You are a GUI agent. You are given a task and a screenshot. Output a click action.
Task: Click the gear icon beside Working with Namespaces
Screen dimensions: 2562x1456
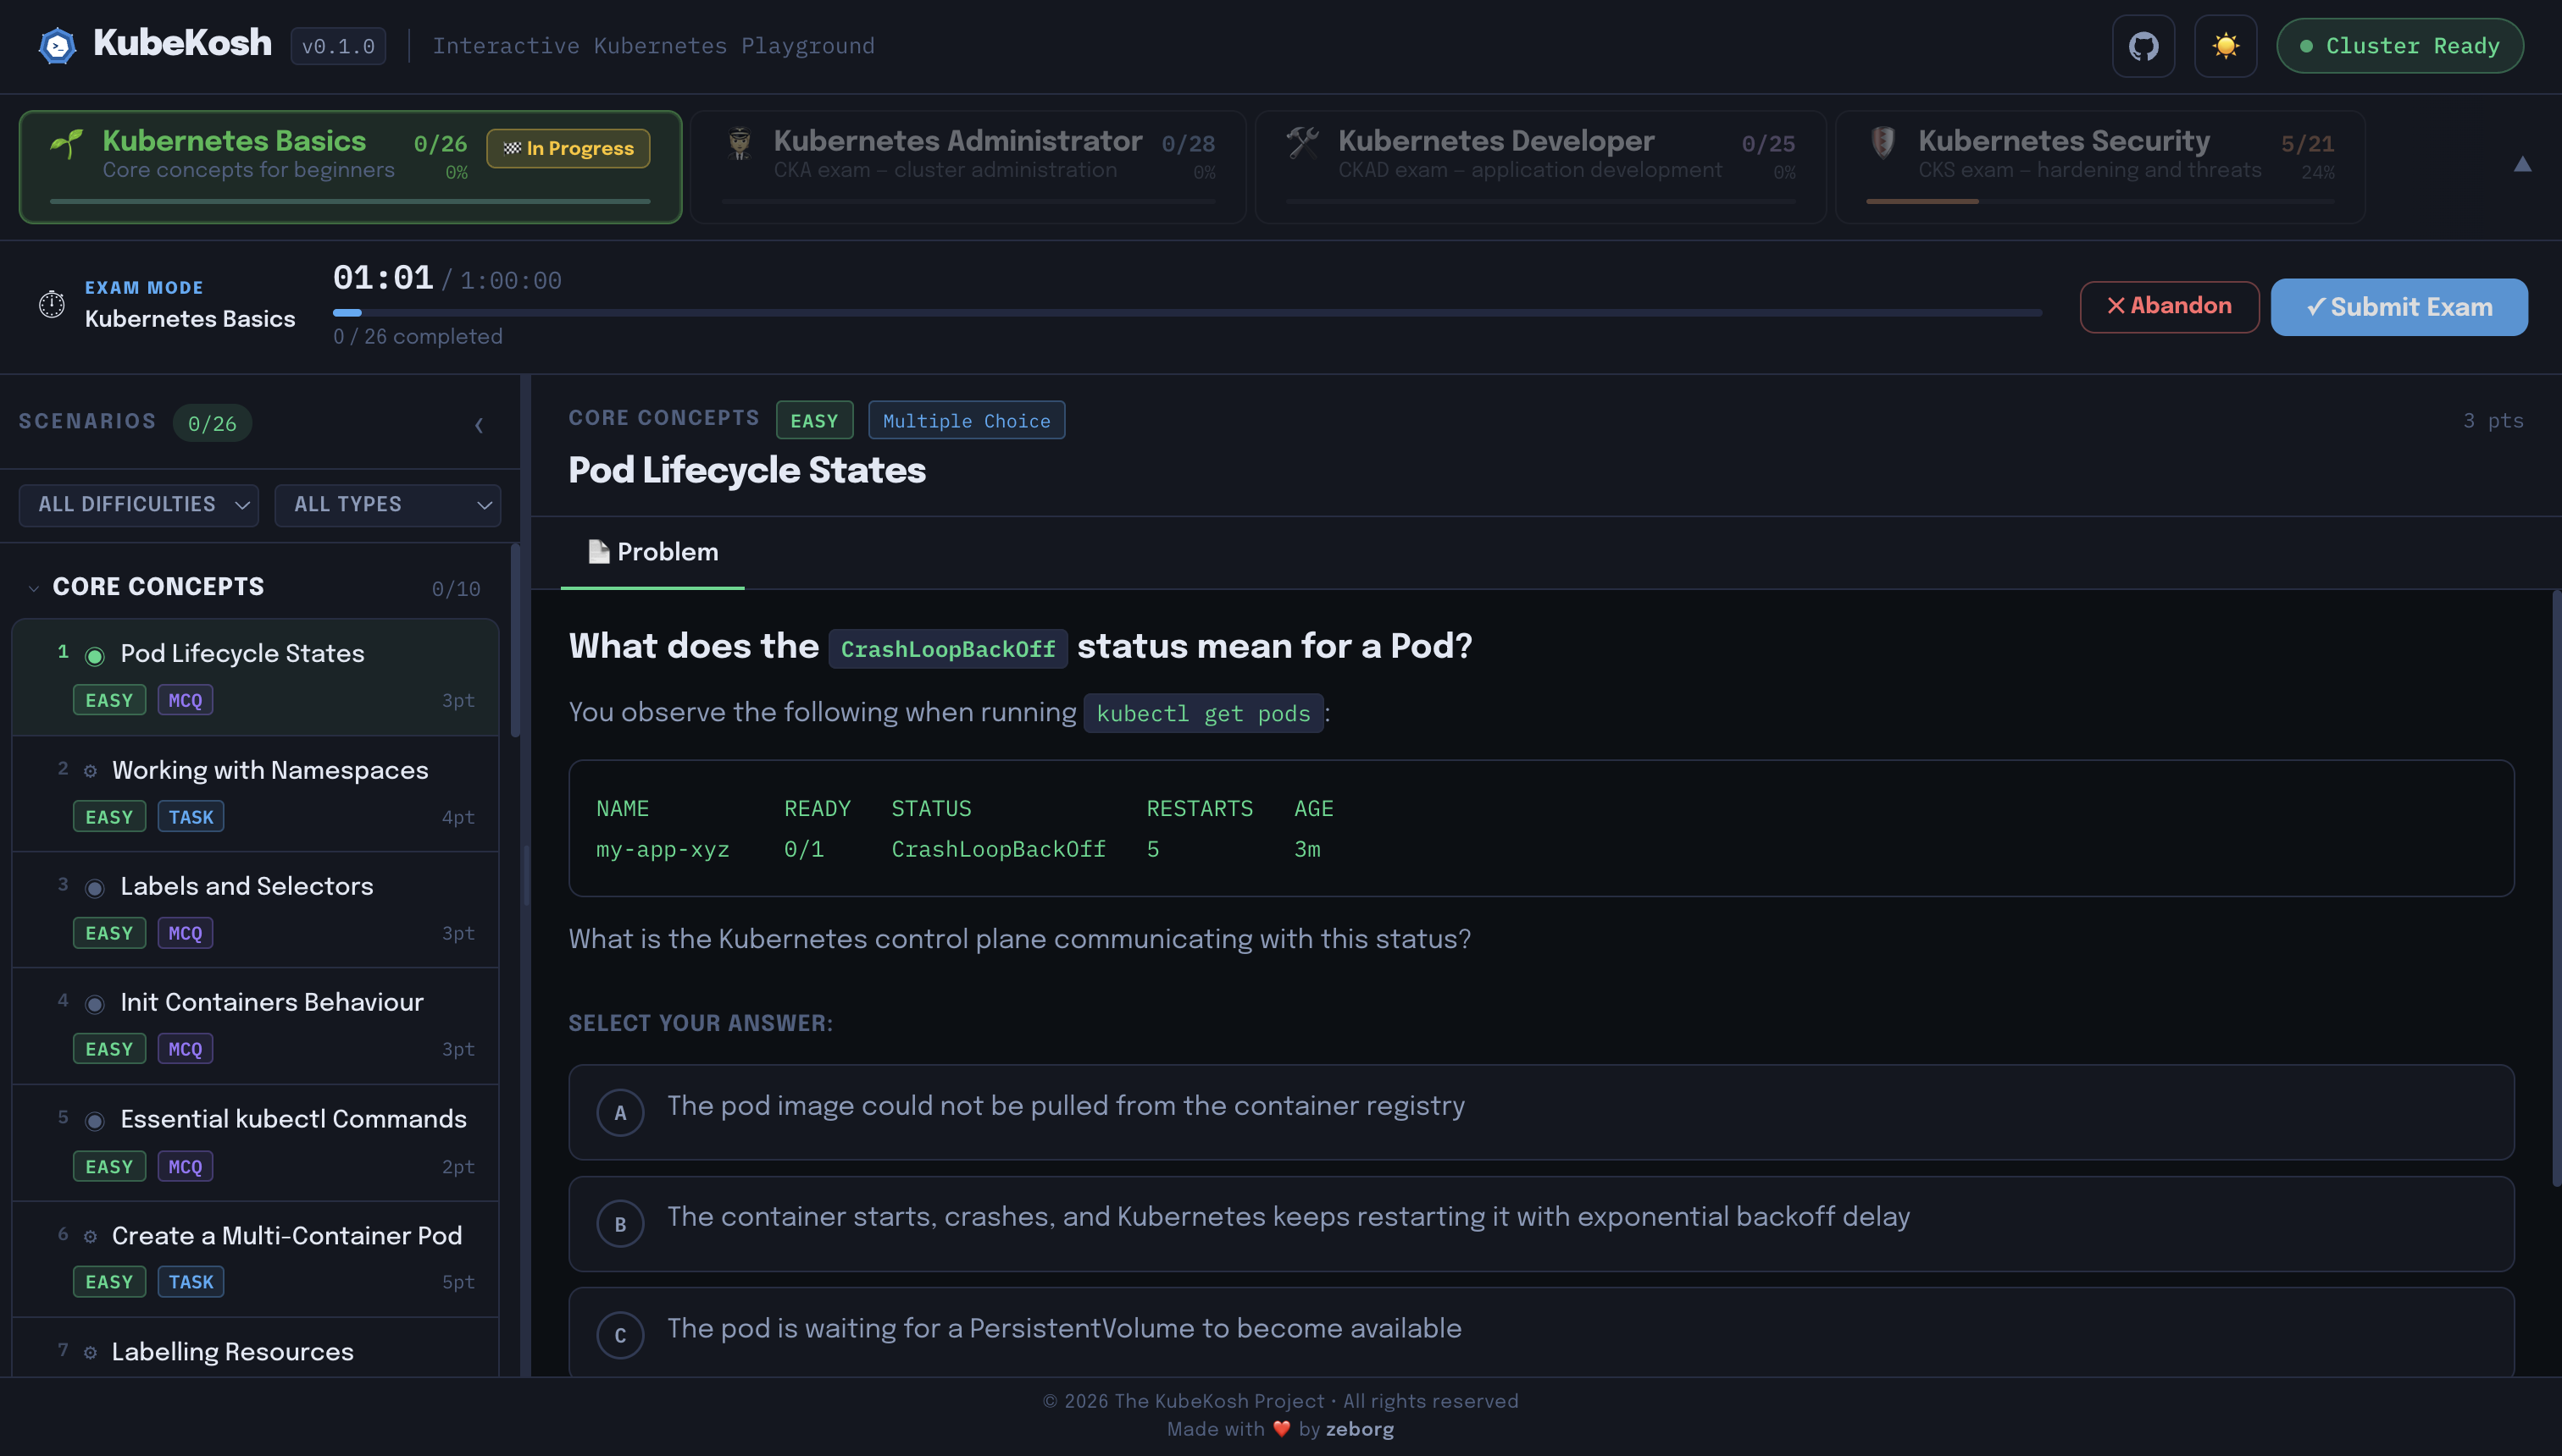click(x=90, y=771)
